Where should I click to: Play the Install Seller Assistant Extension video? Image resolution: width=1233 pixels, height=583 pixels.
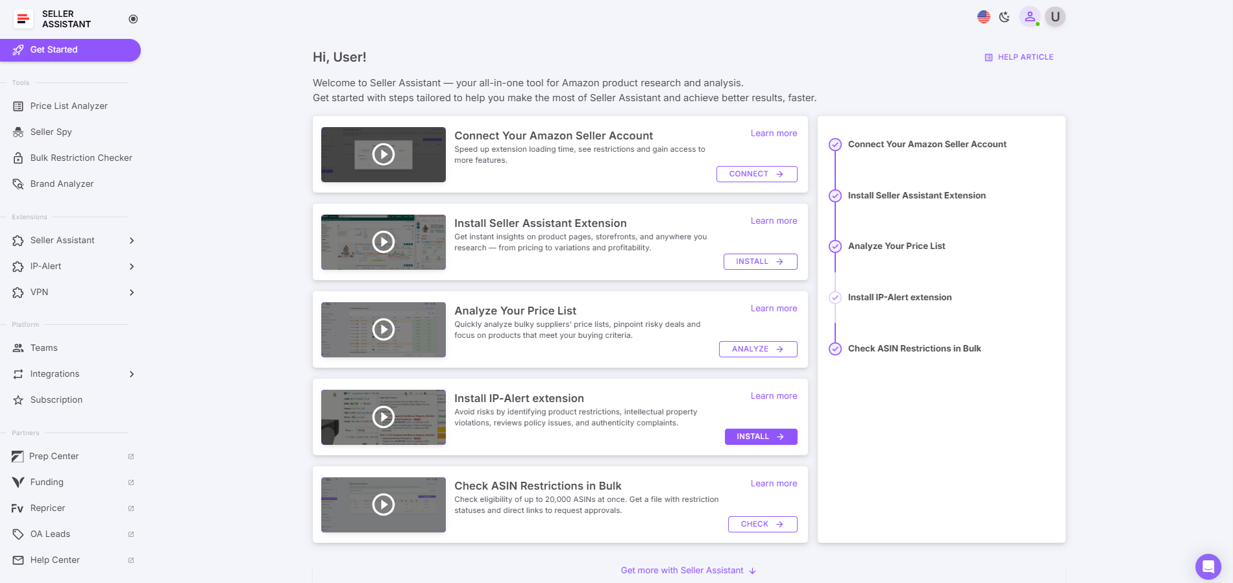point(384,242)
